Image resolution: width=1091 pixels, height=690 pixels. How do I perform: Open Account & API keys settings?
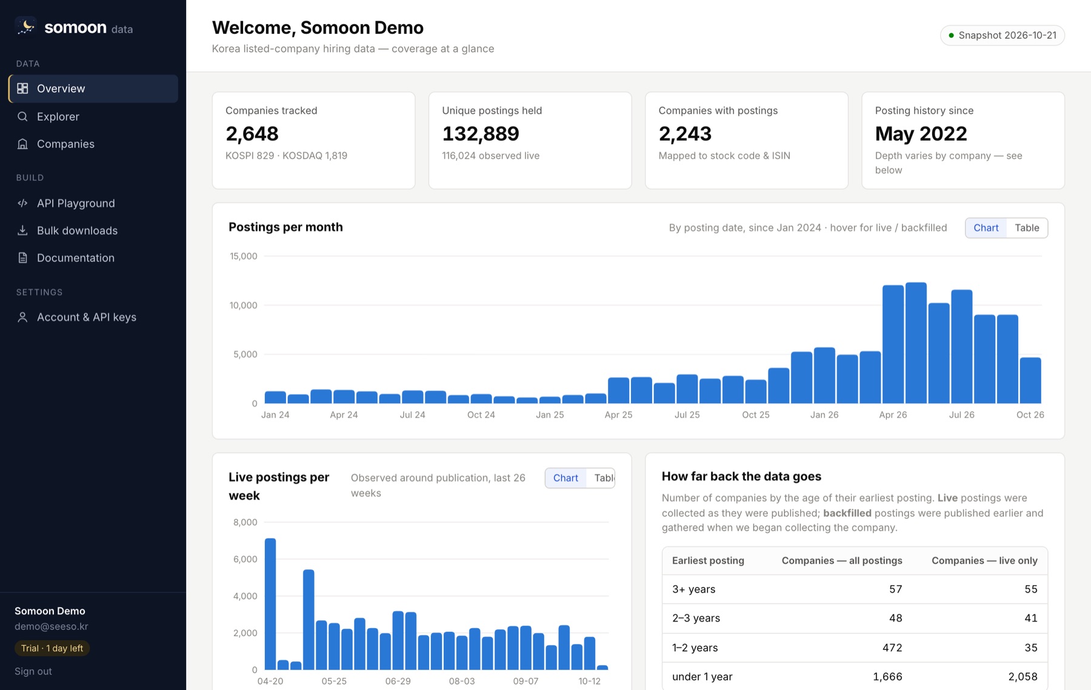93,317
